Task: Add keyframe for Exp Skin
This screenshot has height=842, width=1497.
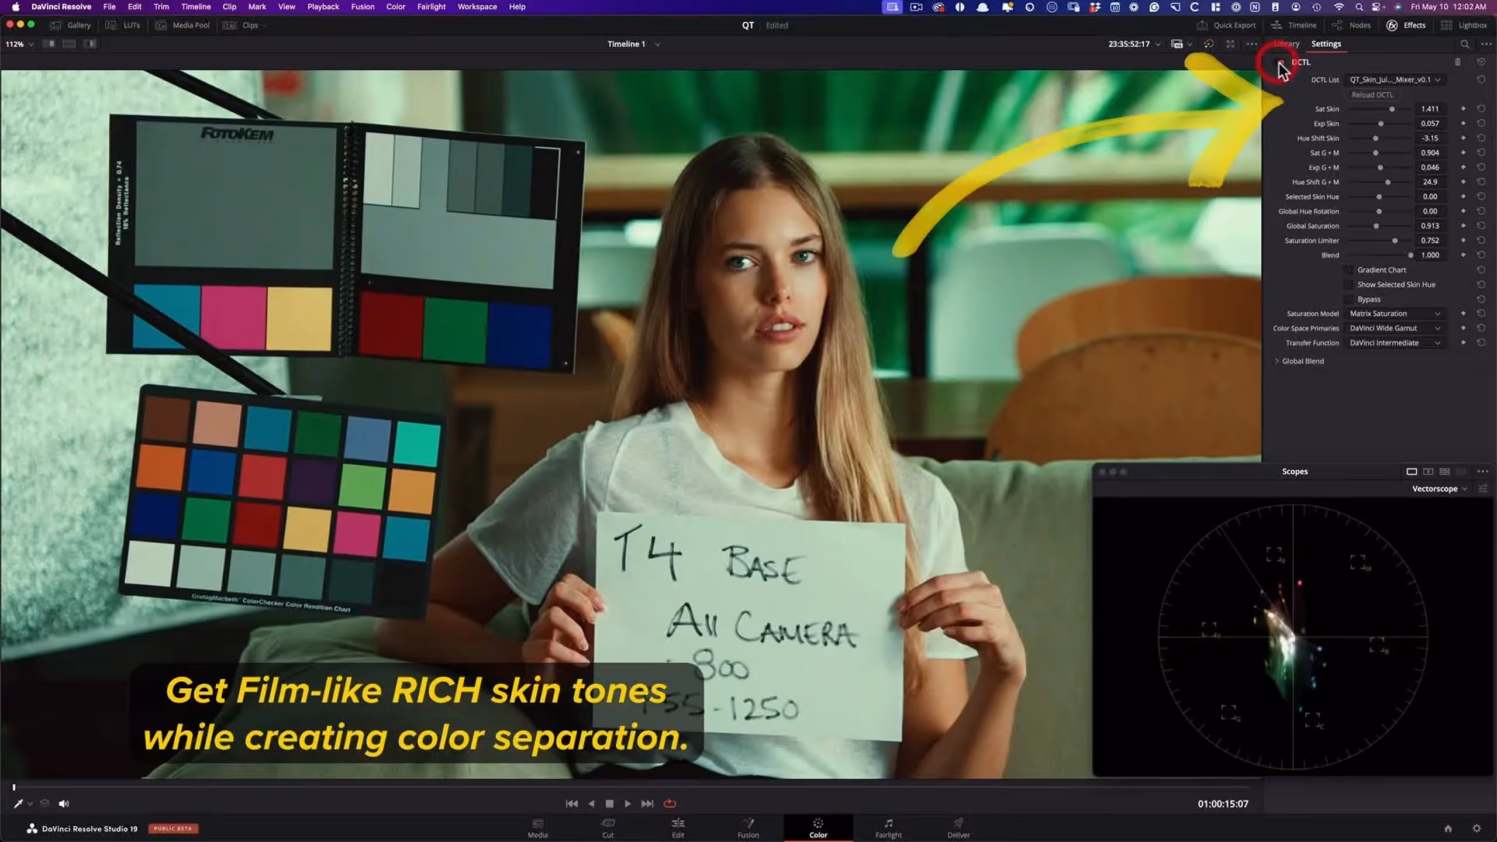Action: pos(1463,123)
